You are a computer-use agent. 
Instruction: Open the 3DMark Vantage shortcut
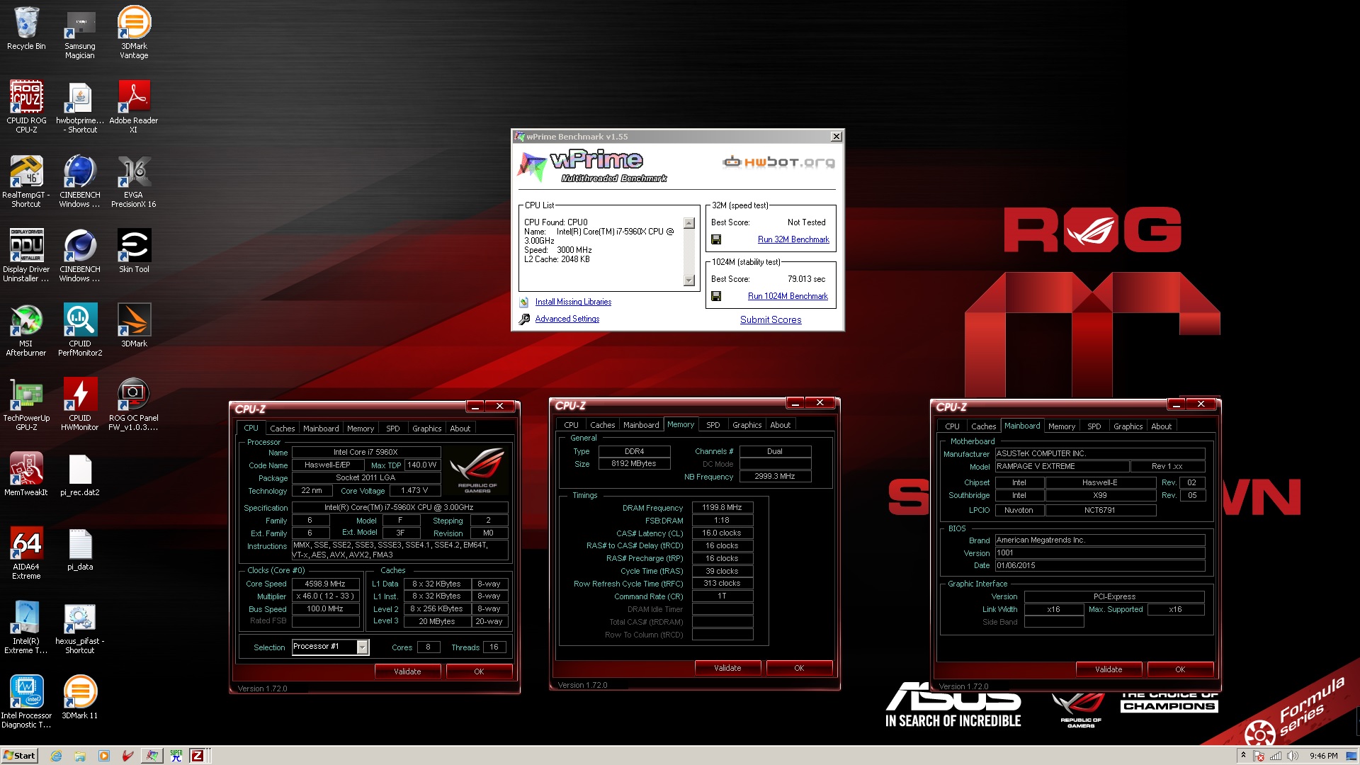click(x=134, y=33)
